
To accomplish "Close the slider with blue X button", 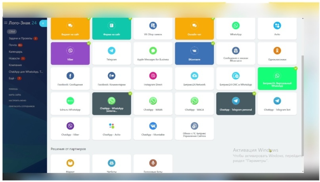I will coord(43,23).
